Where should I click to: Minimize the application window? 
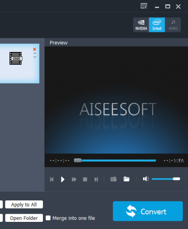point(157,7)
